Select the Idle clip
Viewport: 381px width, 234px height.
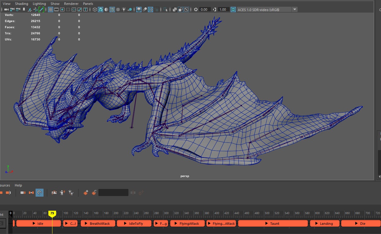coord(38,224)
